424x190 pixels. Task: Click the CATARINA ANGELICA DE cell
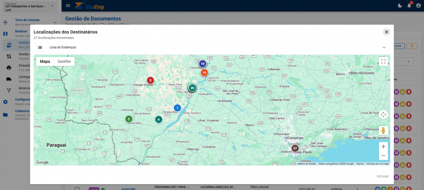pyautogui.click(x=219, y=186)
